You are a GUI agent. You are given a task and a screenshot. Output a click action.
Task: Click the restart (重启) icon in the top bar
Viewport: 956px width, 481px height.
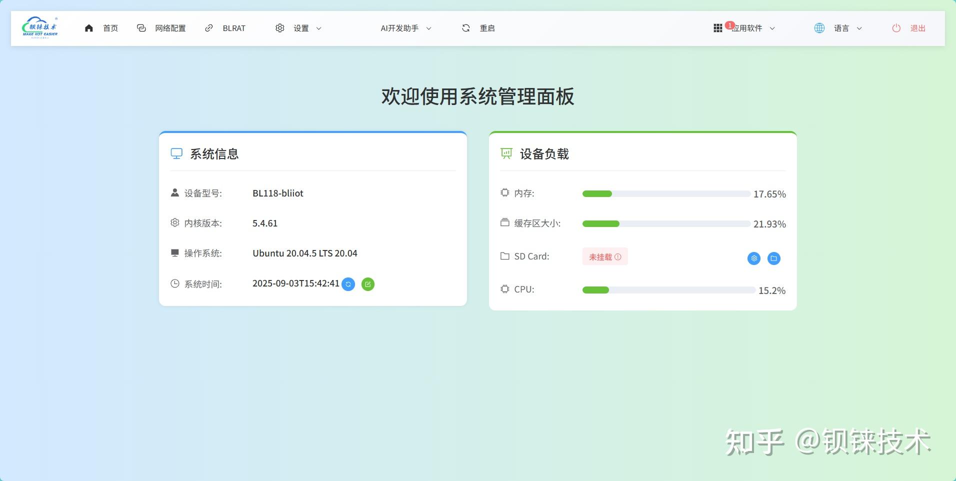coord(466,28)
